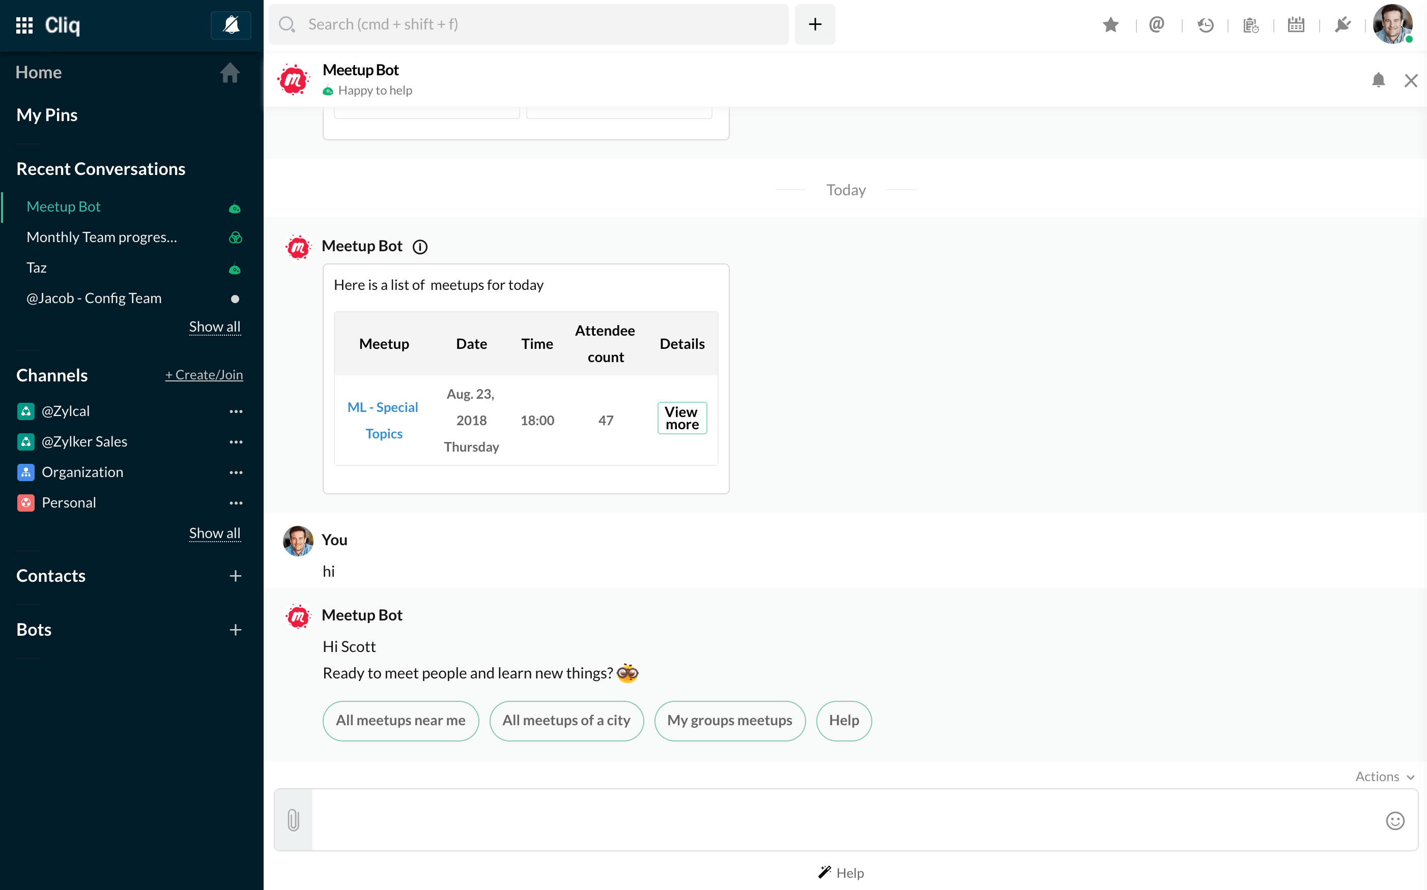This screenshot has width=1427, height=890.
Task: Open the Personal channel
Action: point(68,502)
